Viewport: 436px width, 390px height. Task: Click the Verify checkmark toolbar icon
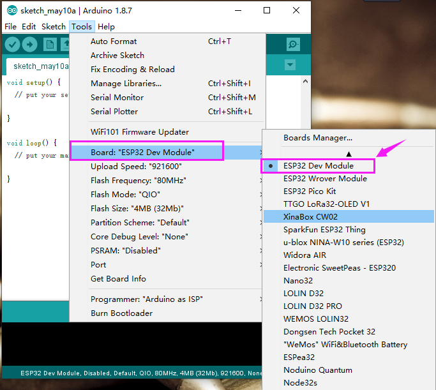12,45
